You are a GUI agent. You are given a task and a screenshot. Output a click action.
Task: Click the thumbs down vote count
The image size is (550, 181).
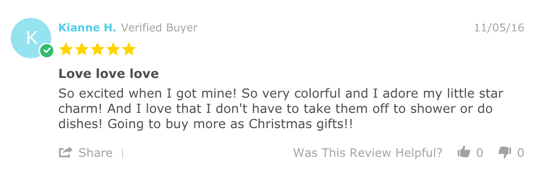coord(520,153)
